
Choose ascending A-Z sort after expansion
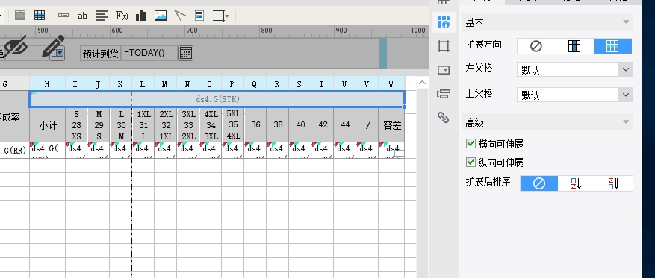(x=577, y=183)
